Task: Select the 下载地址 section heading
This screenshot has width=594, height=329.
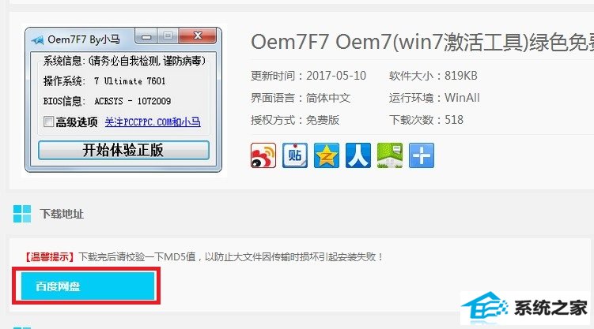Action: 62,214
